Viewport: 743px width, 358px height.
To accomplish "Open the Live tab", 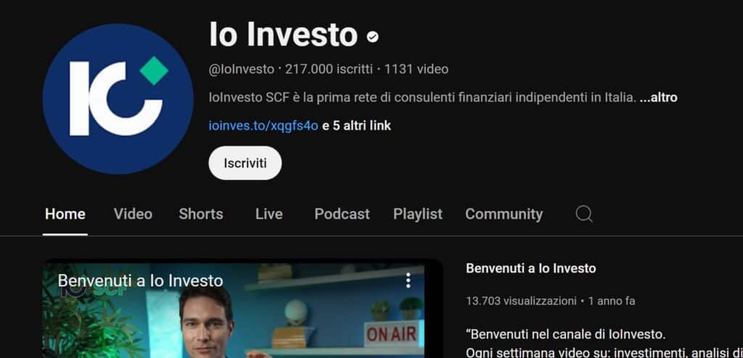I will pos(269,214).
